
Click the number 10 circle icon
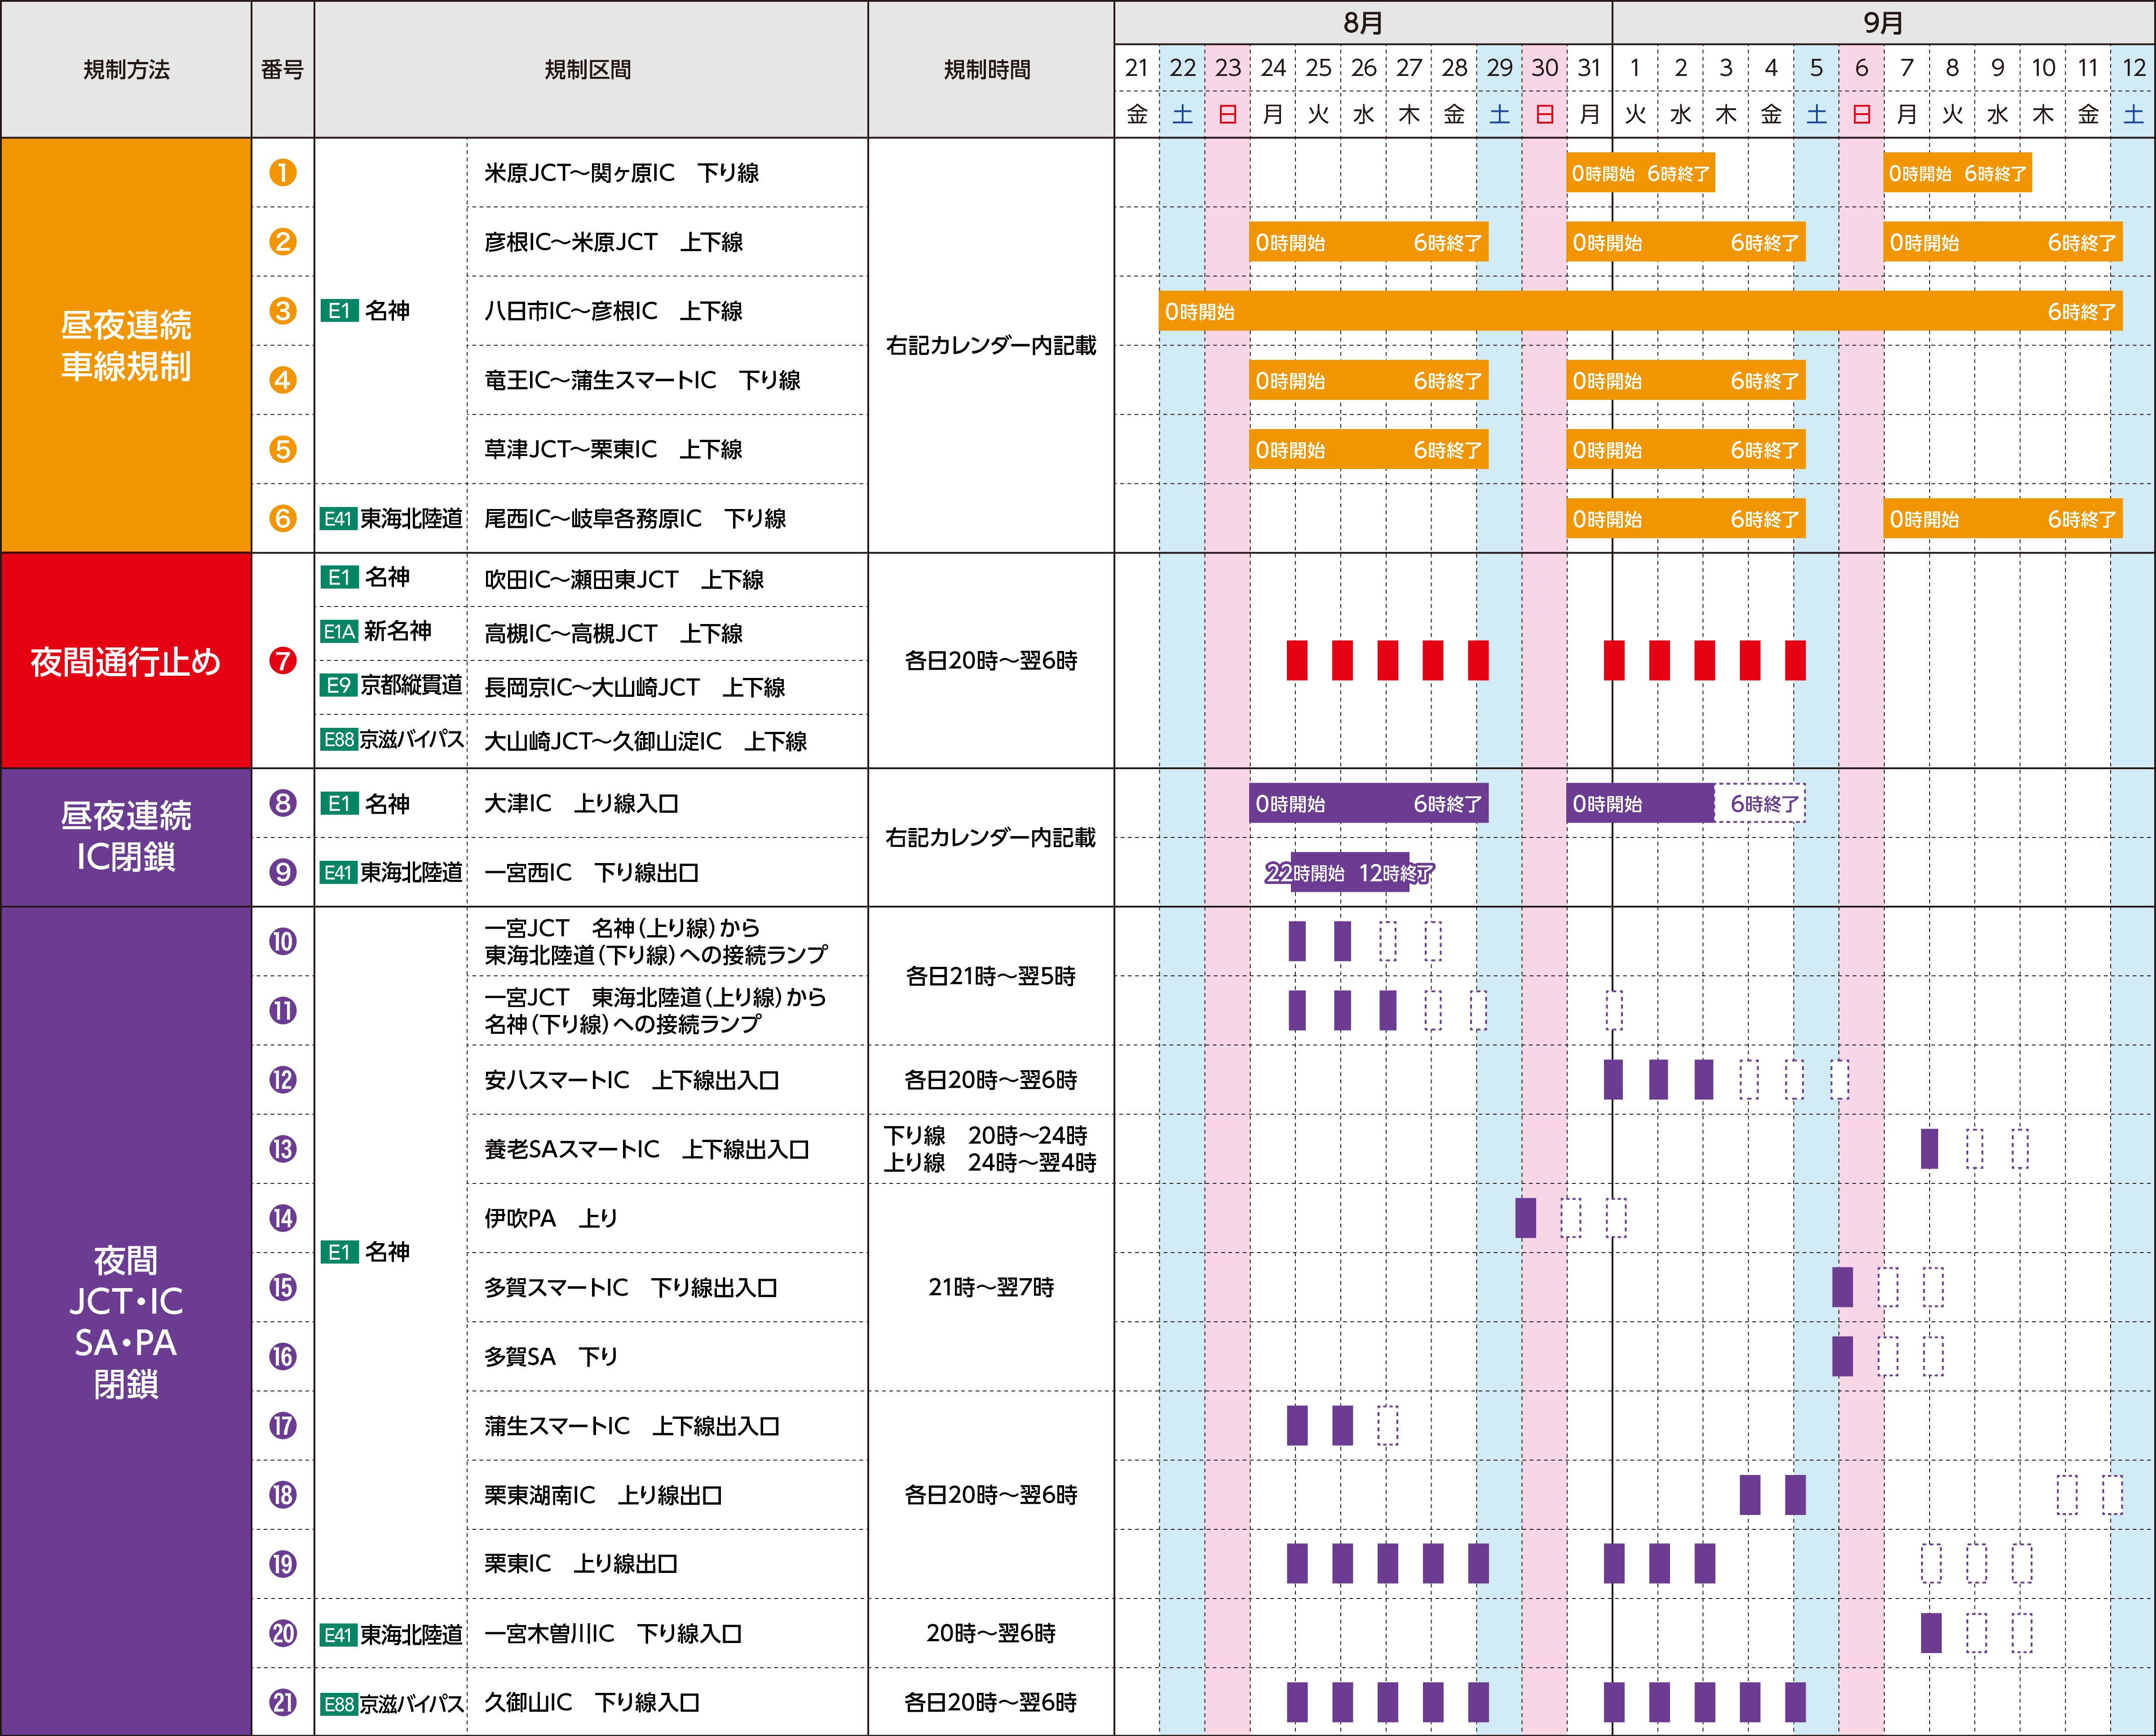pyautogui.click(x=283, y=941)
